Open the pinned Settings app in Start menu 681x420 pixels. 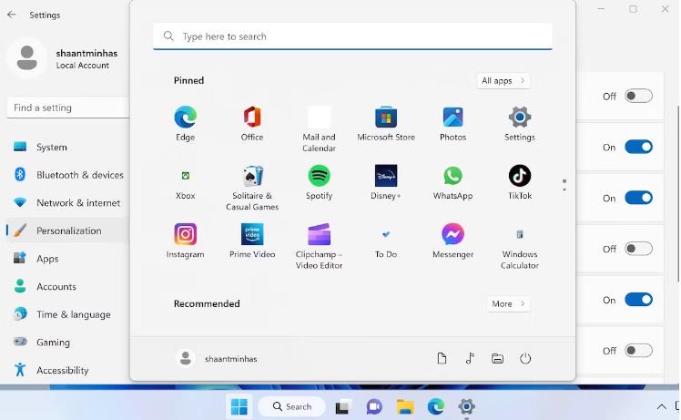(520, 124)
